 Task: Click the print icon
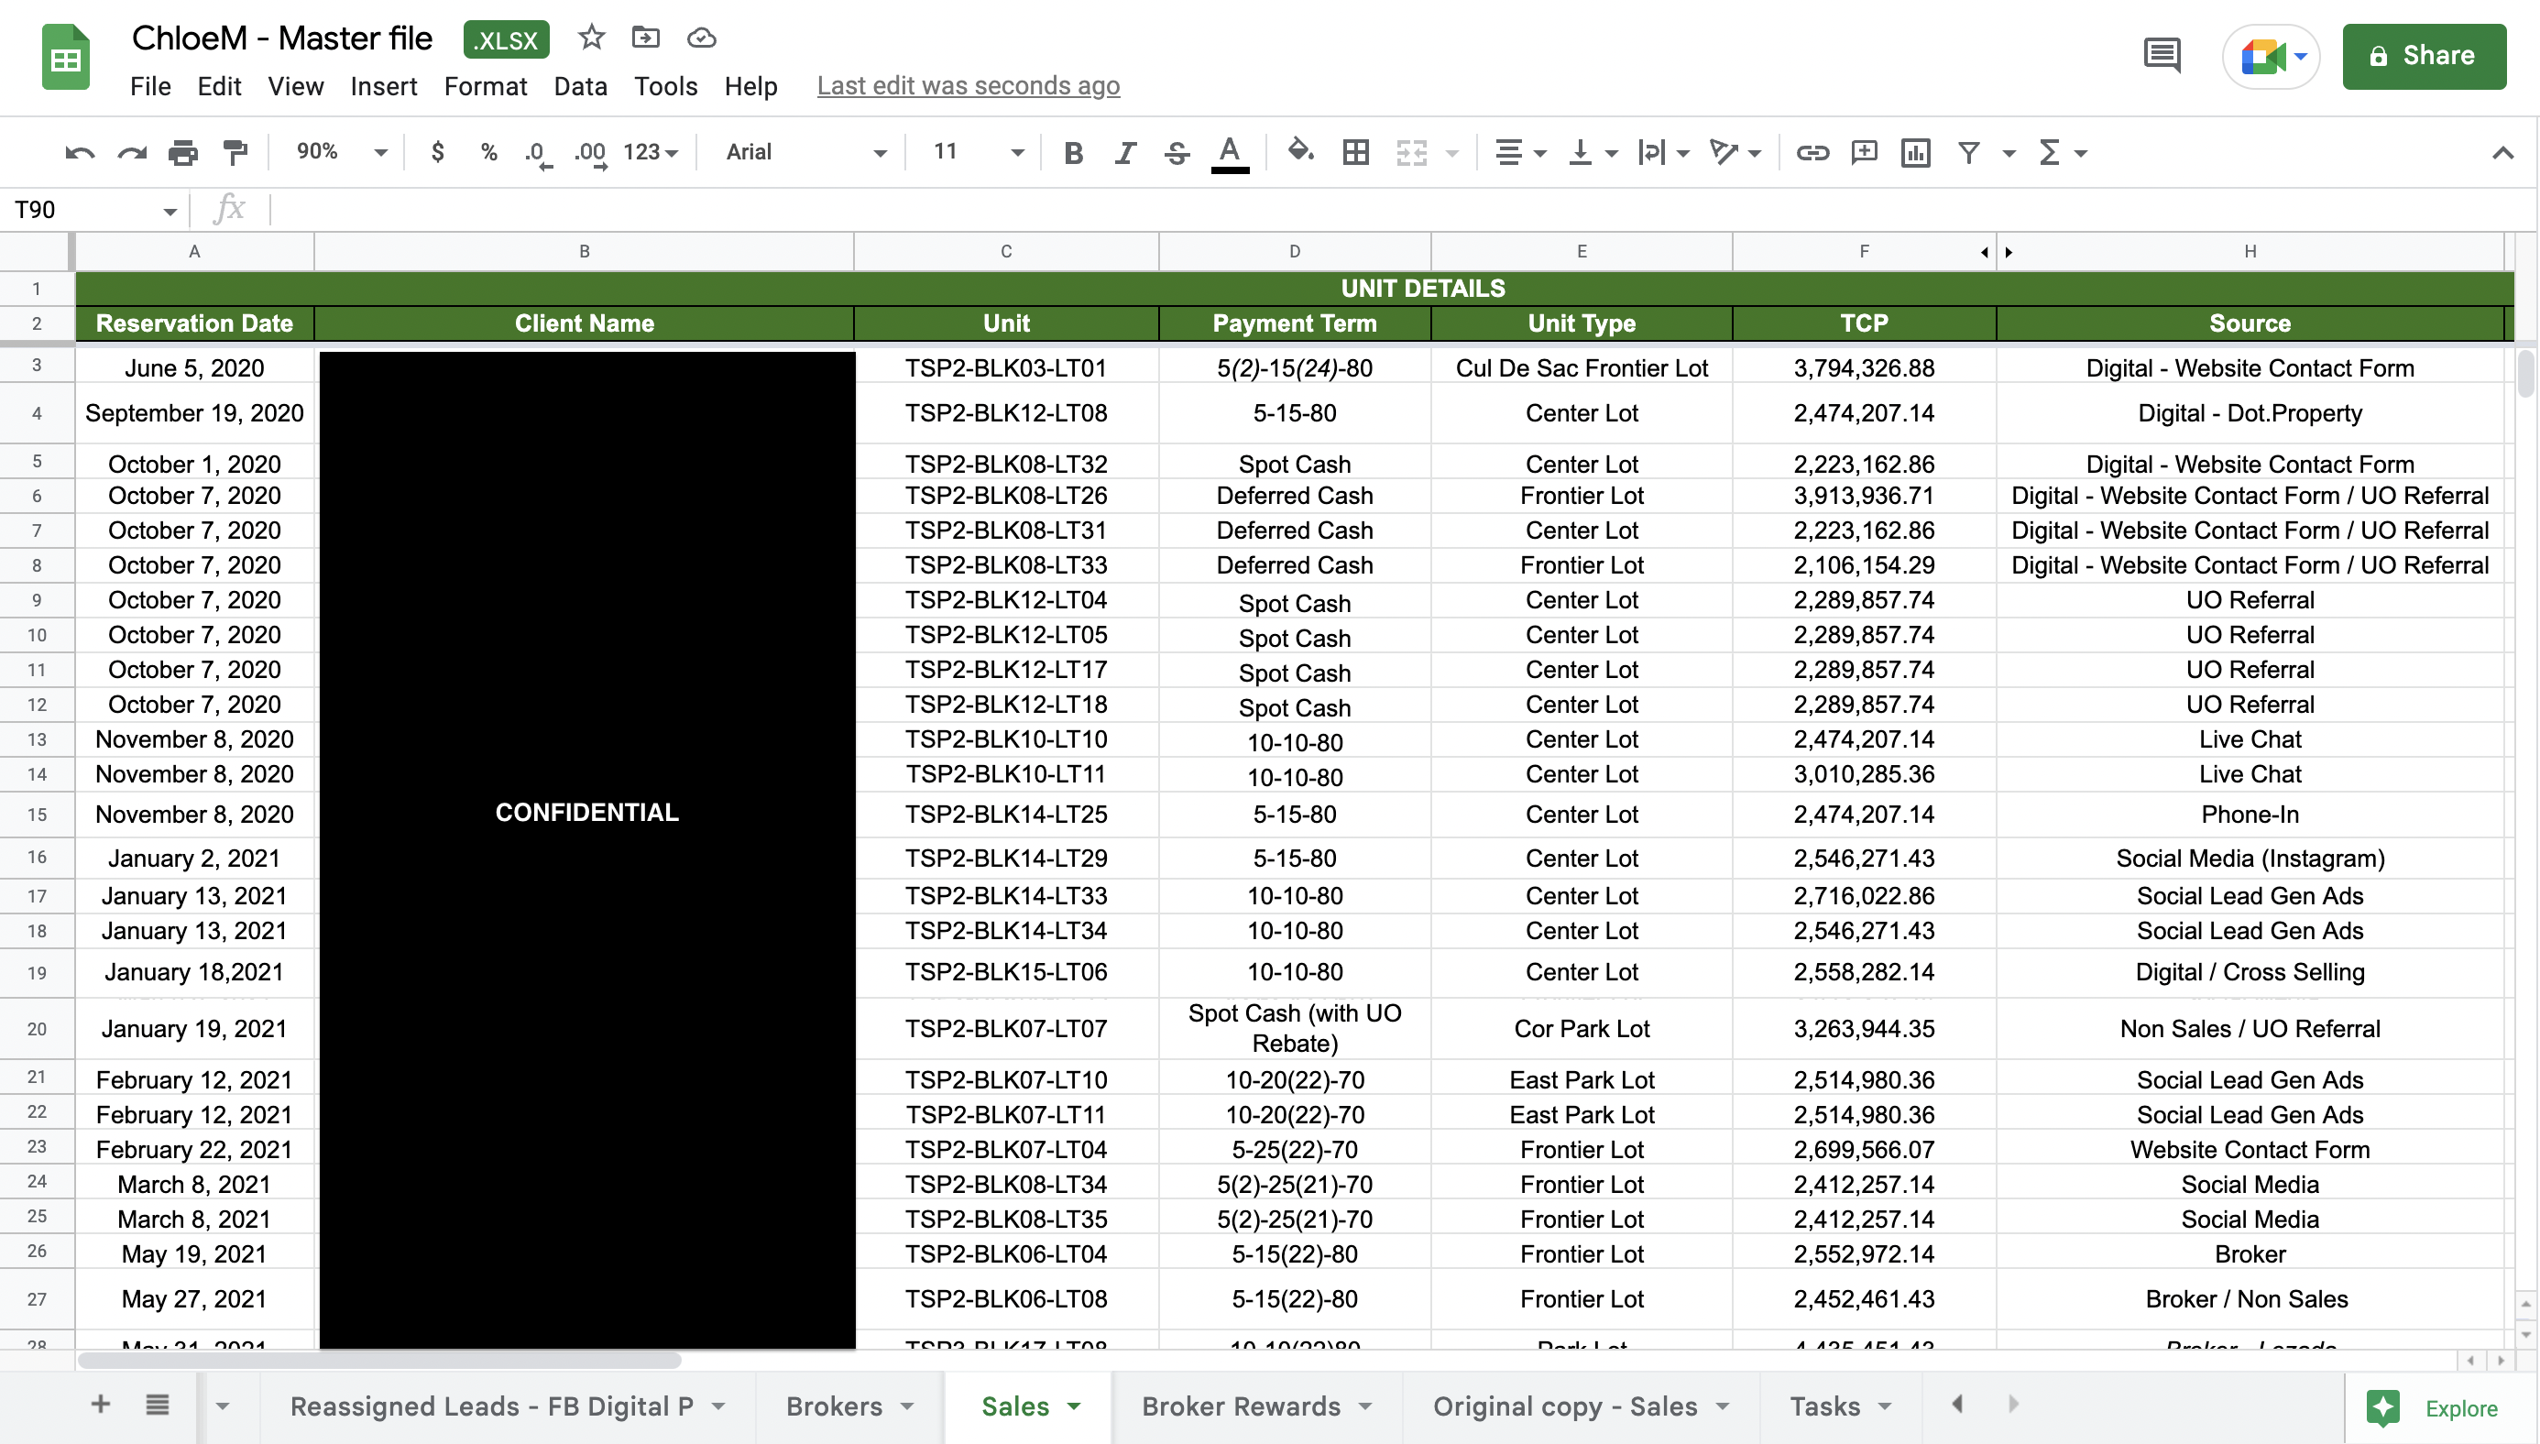[182, 152]
